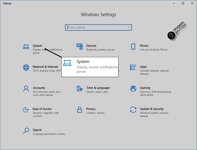Click 'Language, permissions, history' description
This screenshot has width=197, height=150.
coord(49,134)
